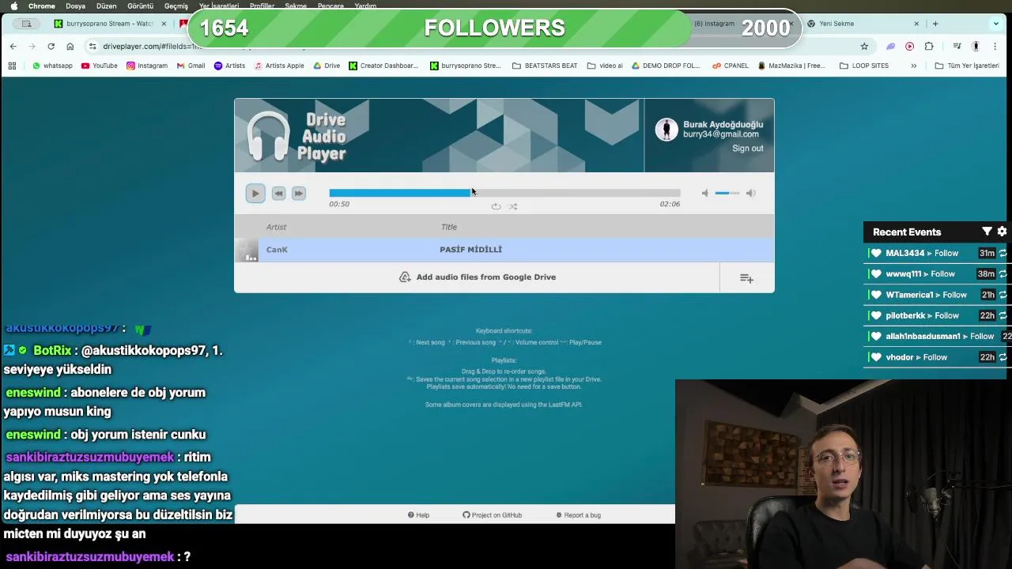Toggle shuffle mode under the progress bar
Image resolution: width=1012 pixels, height=569 pixels.
click(513, 206)
